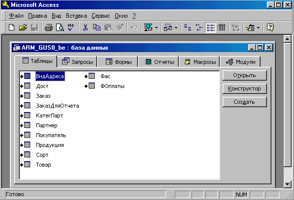The image size is (294, 200).
Task: Click the Undo arrow icon
Action: click(x=134, y=28)
